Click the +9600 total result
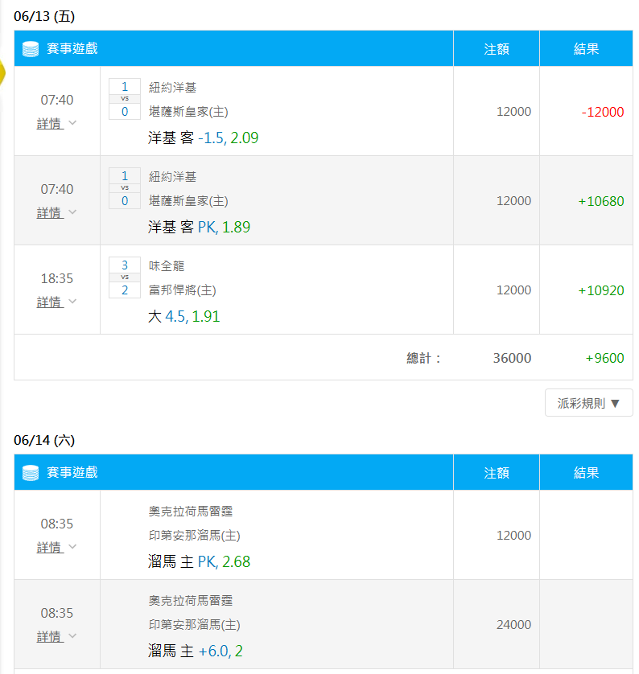The width and height of the screenshot is (639, 674). tap(604, 358)
